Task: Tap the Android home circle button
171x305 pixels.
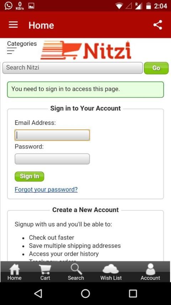Action: 85,294
